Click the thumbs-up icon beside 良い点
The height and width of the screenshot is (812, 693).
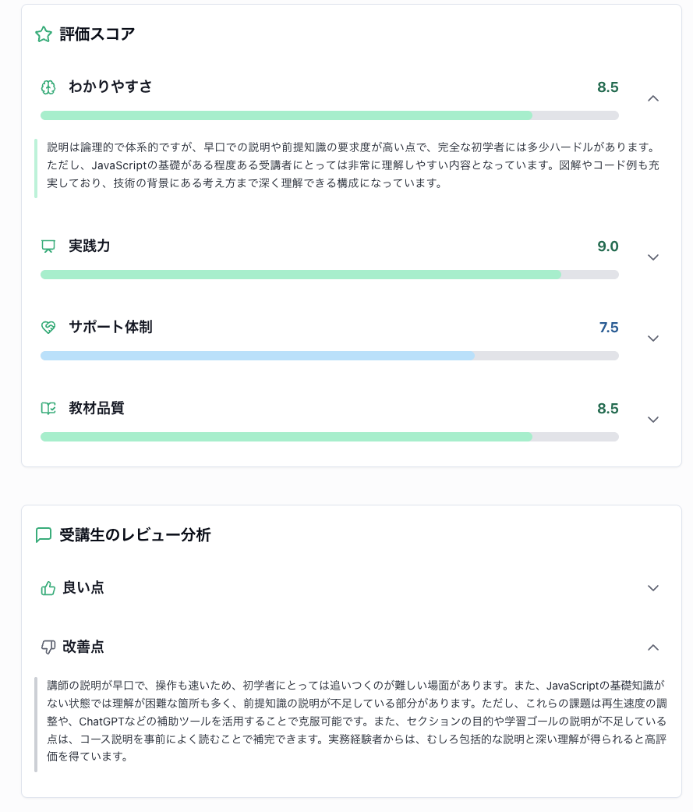click(48, 588)
